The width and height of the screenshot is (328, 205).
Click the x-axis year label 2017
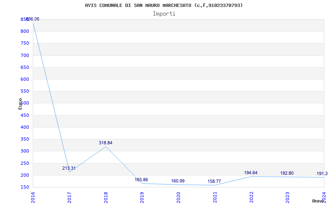tap(69, 198)
